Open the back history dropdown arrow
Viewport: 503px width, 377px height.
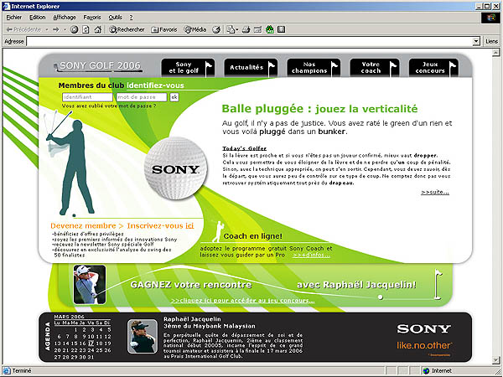[47, 29]
